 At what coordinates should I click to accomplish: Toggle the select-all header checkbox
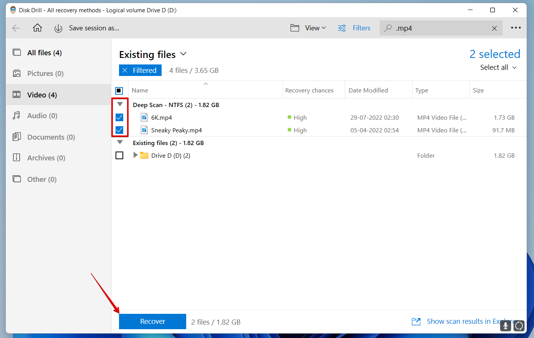[119, 91]
